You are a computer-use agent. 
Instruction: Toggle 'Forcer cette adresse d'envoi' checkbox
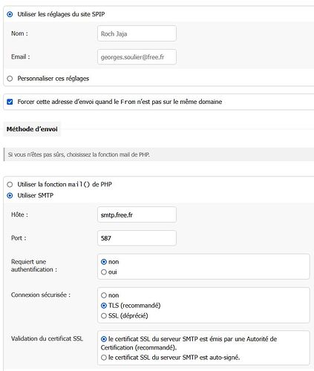pos(10,102)
